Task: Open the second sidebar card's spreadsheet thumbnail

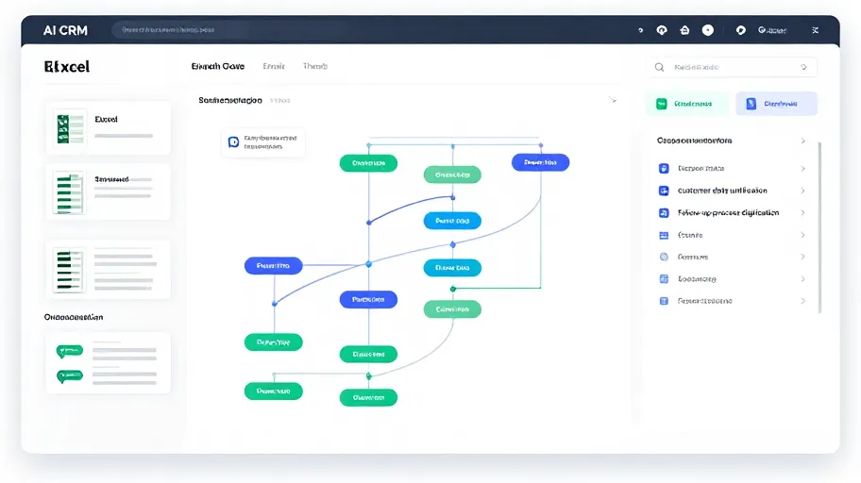Action: point(69,192)
